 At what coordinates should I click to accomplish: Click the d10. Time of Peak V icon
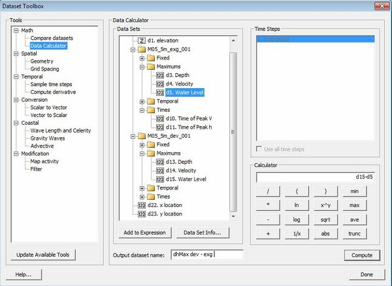[x=160, y=118]
